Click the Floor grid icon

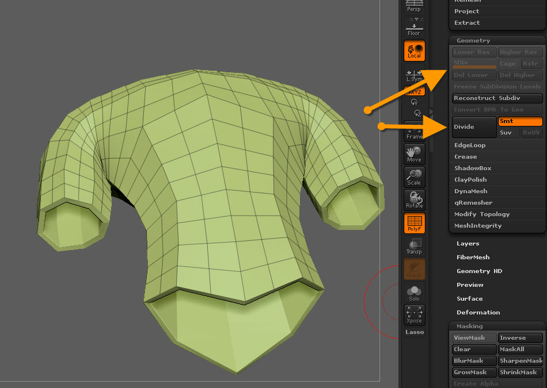coord(414,28)
